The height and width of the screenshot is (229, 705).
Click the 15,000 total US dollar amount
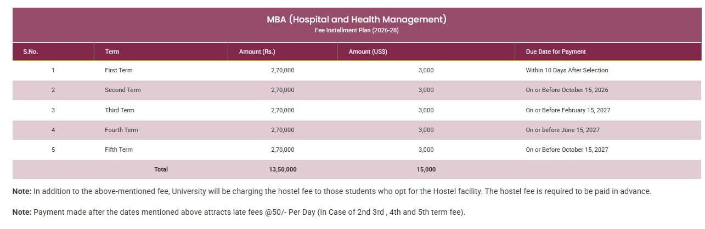pyautogui.click(x=426, y=169)
